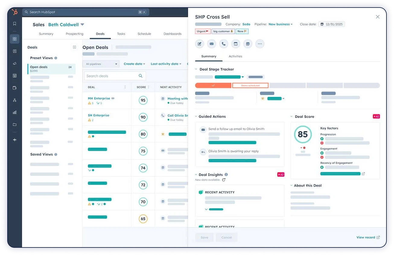Screen dimensions: 394x255
Task: Collapse the Guided Actions section
Action: point(196,117)
